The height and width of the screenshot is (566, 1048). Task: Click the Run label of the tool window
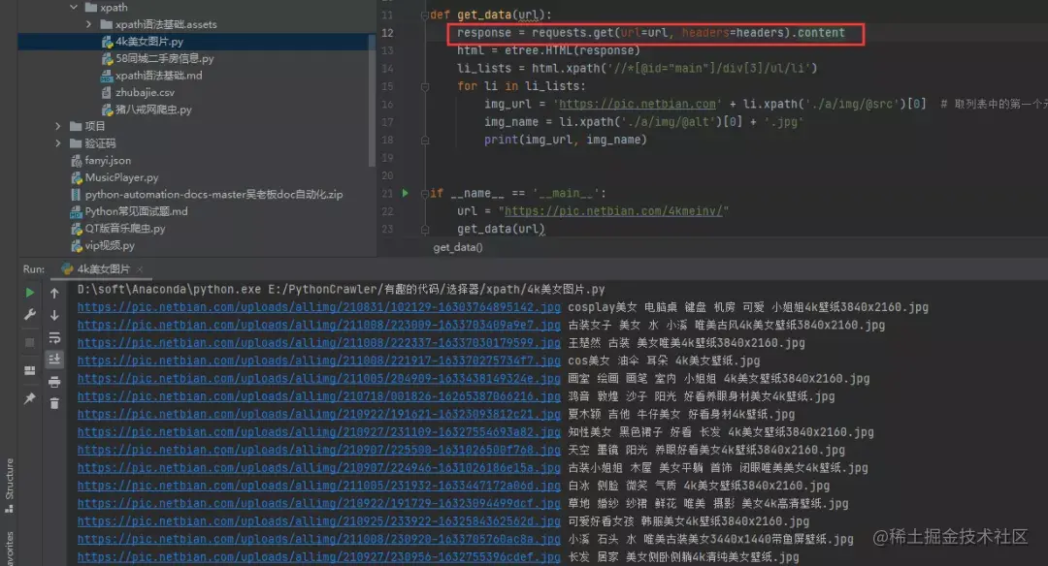click(x=33, y=269)
